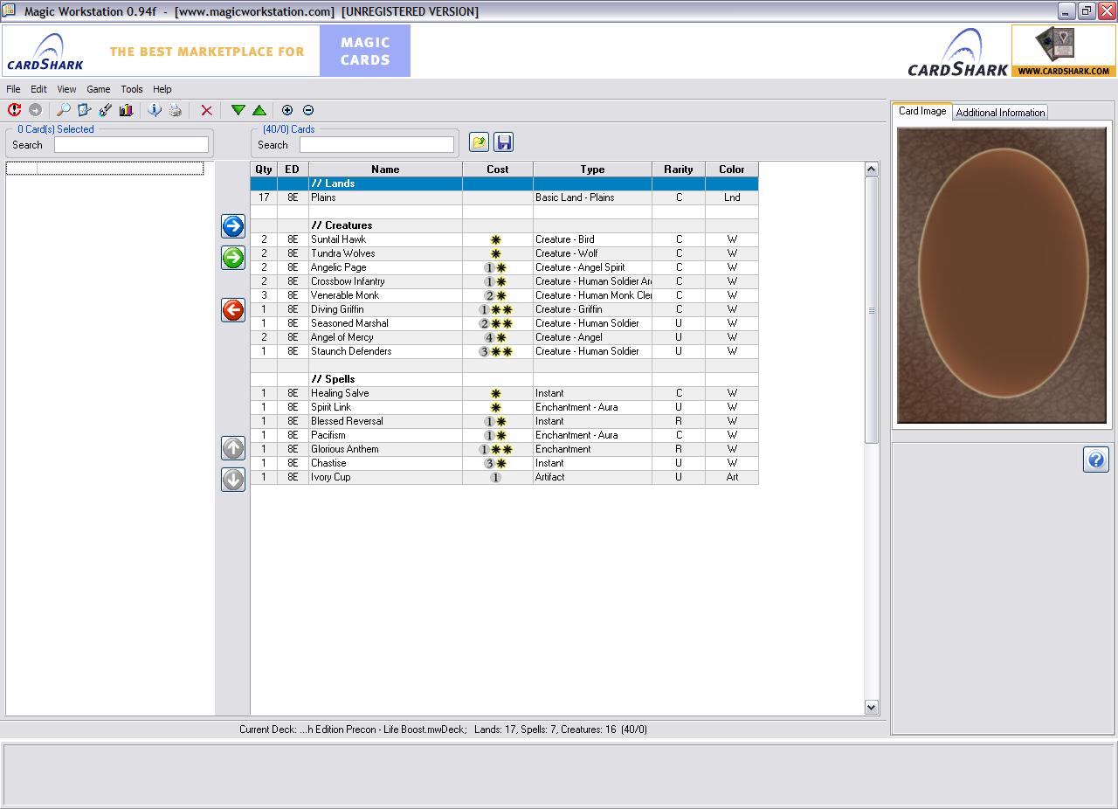Select the Pacifism row

pyautogui.click(x=504, y=435)
